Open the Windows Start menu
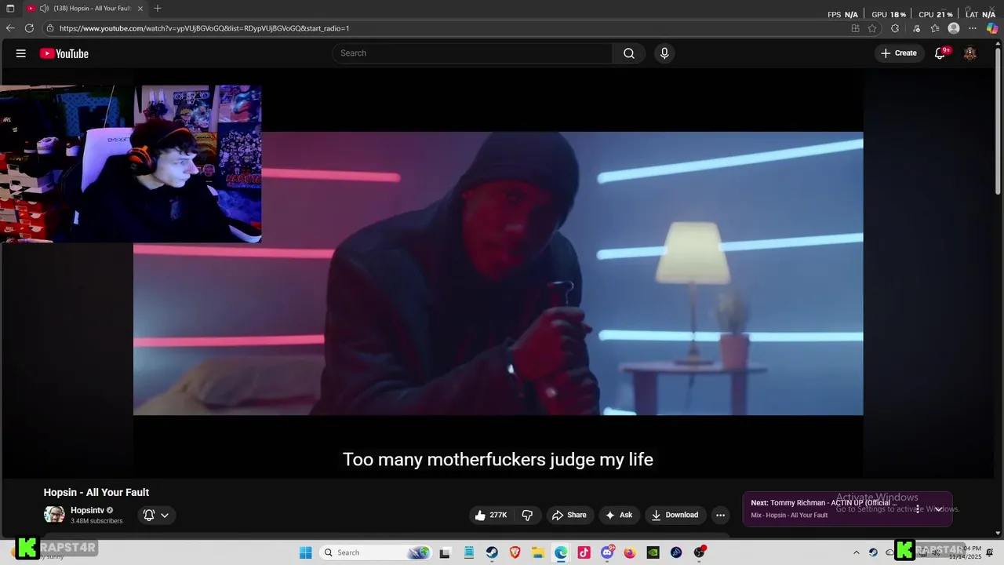 [x=306, y=552]
